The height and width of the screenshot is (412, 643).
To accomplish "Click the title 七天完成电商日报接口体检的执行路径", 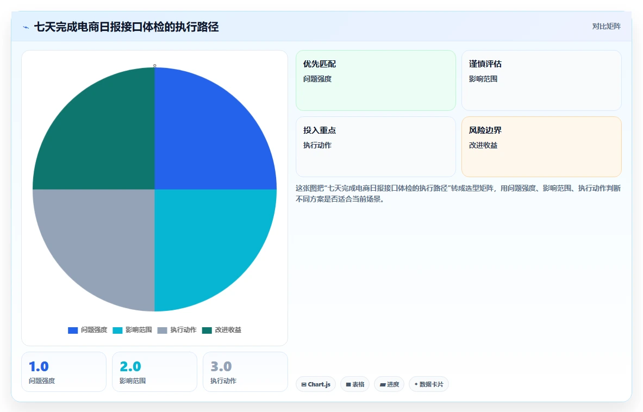I will (126, 27).
